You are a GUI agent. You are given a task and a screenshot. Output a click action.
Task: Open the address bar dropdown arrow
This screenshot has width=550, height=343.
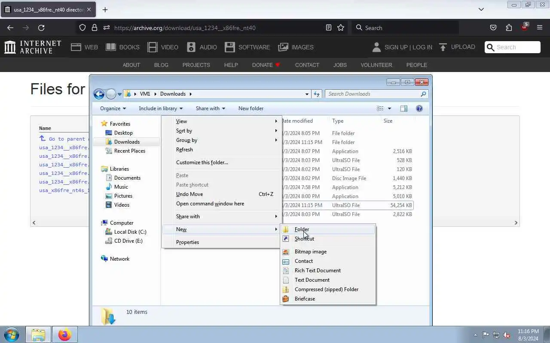click(x=307, y=94)
